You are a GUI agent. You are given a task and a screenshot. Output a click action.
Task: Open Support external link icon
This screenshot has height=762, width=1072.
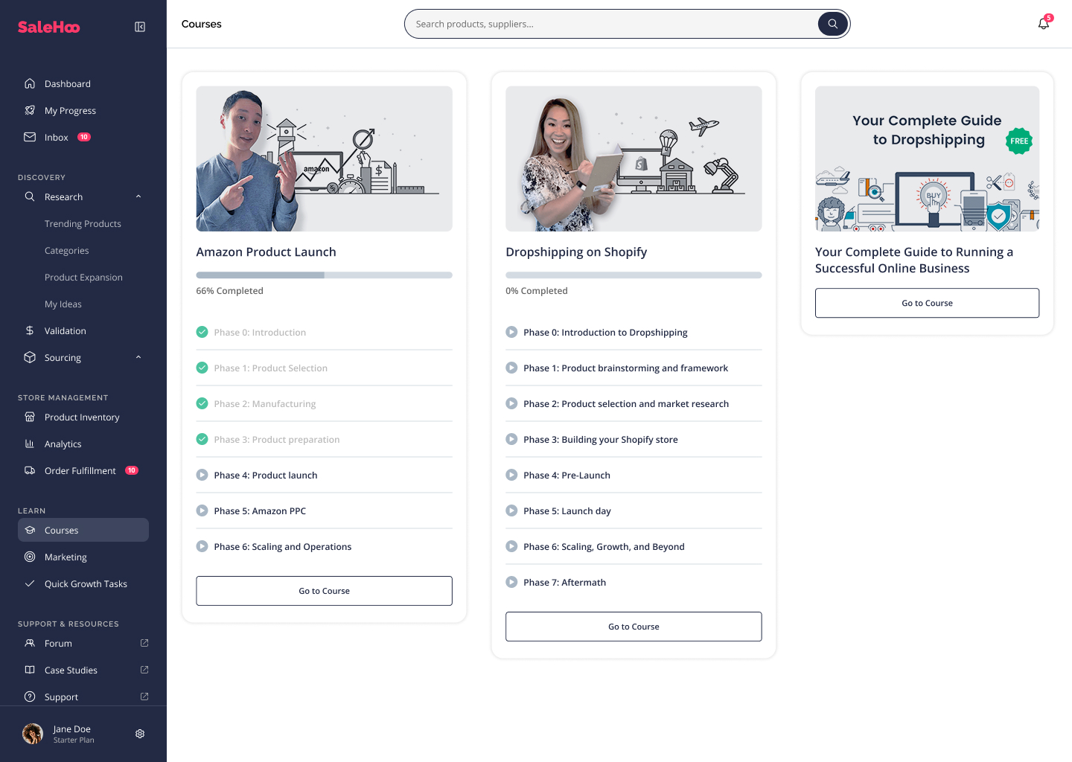[x=144, y=697]
